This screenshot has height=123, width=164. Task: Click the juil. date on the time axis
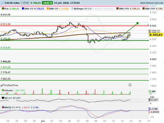point(43,121)
